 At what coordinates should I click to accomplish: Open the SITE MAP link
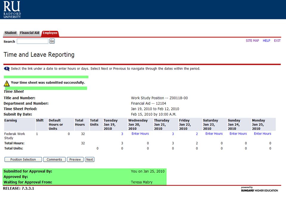(252, 41)
